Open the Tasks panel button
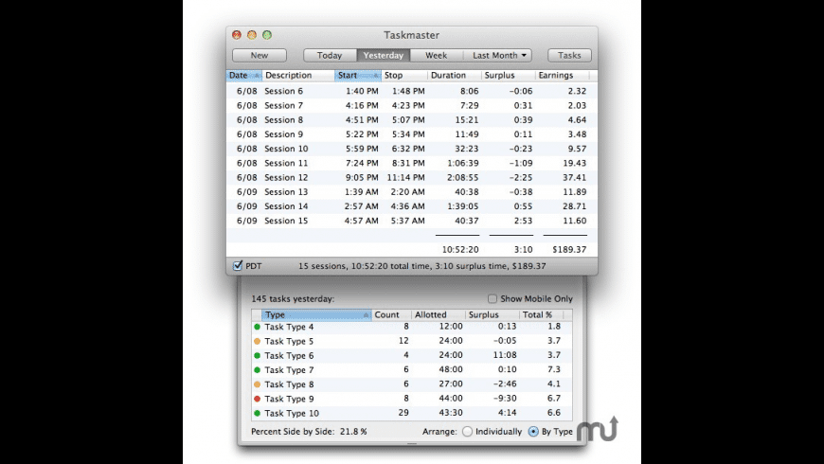The image size is (824, 464). pyautogui.click(x=569, y=55)
